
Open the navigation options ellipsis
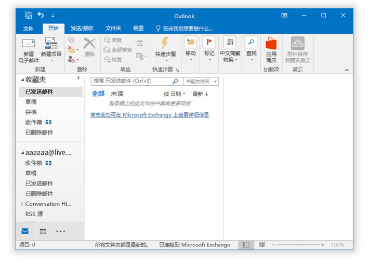click(60, 231)
